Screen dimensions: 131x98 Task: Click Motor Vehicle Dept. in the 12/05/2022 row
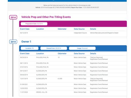click(x=80, y=88)
